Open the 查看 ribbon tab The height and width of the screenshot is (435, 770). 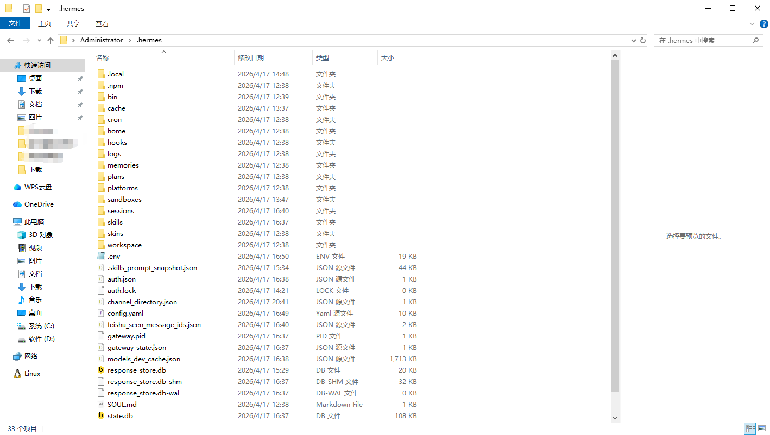pos(102,23)
